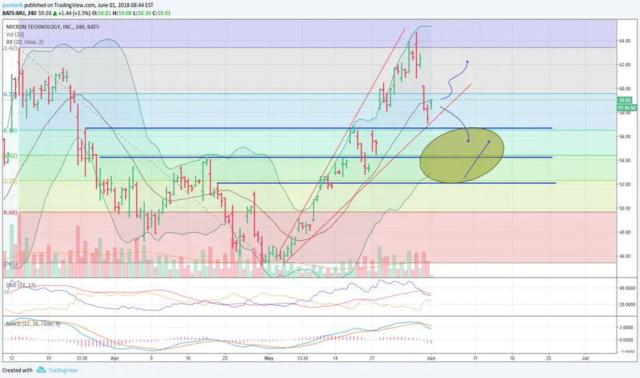Click the H:59.08 high value
This screenshot has width=640, height=378.
122,13
